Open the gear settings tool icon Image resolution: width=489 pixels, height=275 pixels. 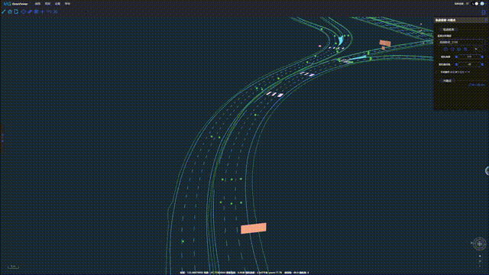pos(10,11)
